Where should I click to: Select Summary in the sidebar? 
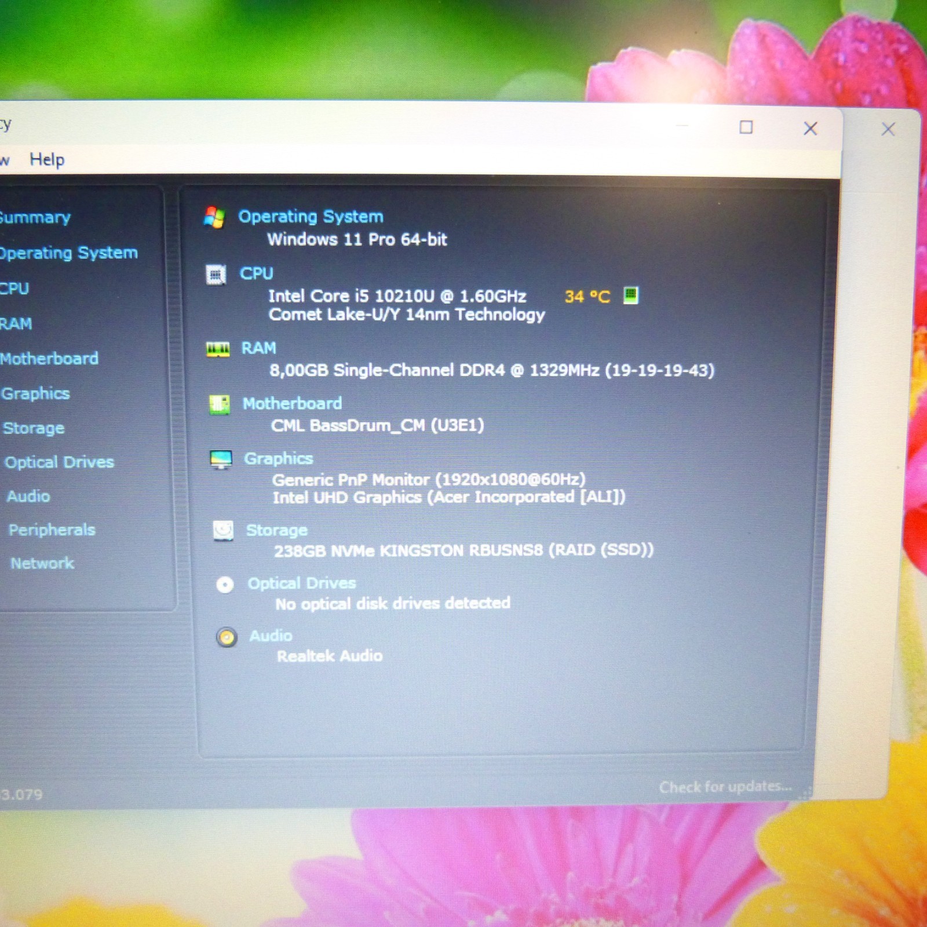point(34,218)
